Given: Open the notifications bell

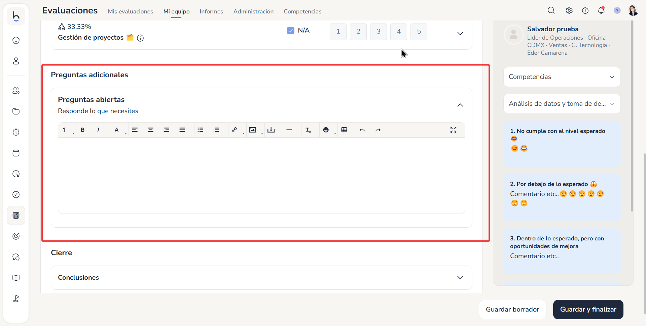Looking at the screenshot, I should tap(601, 10).
